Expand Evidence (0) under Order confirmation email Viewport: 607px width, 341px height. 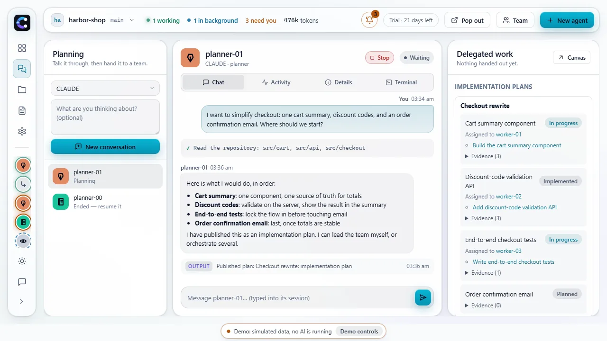[x=483, y=305]
